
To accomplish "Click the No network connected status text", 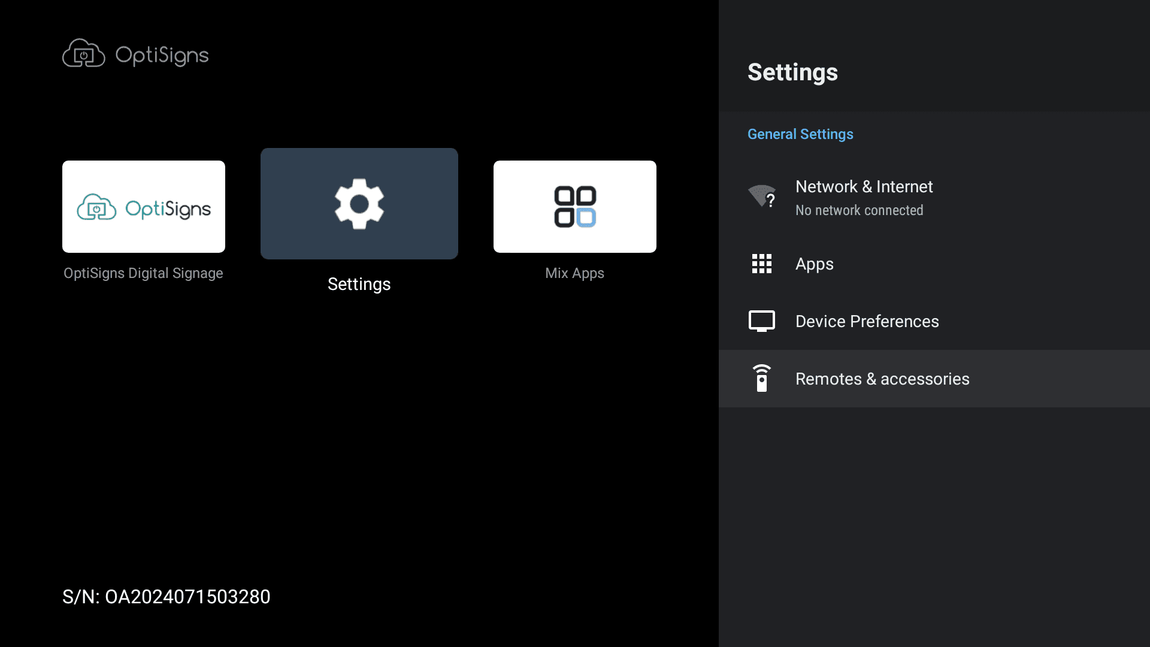I will (859, 211).
